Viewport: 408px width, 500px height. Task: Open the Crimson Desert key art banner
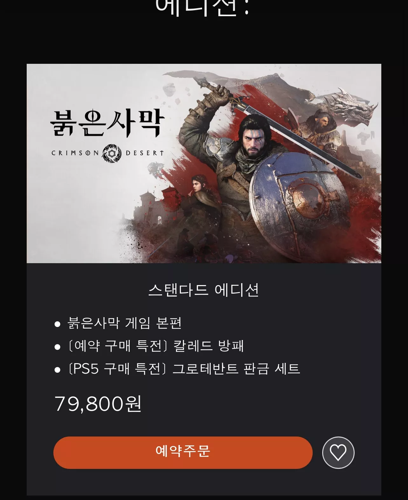click(x=204, y=163)
